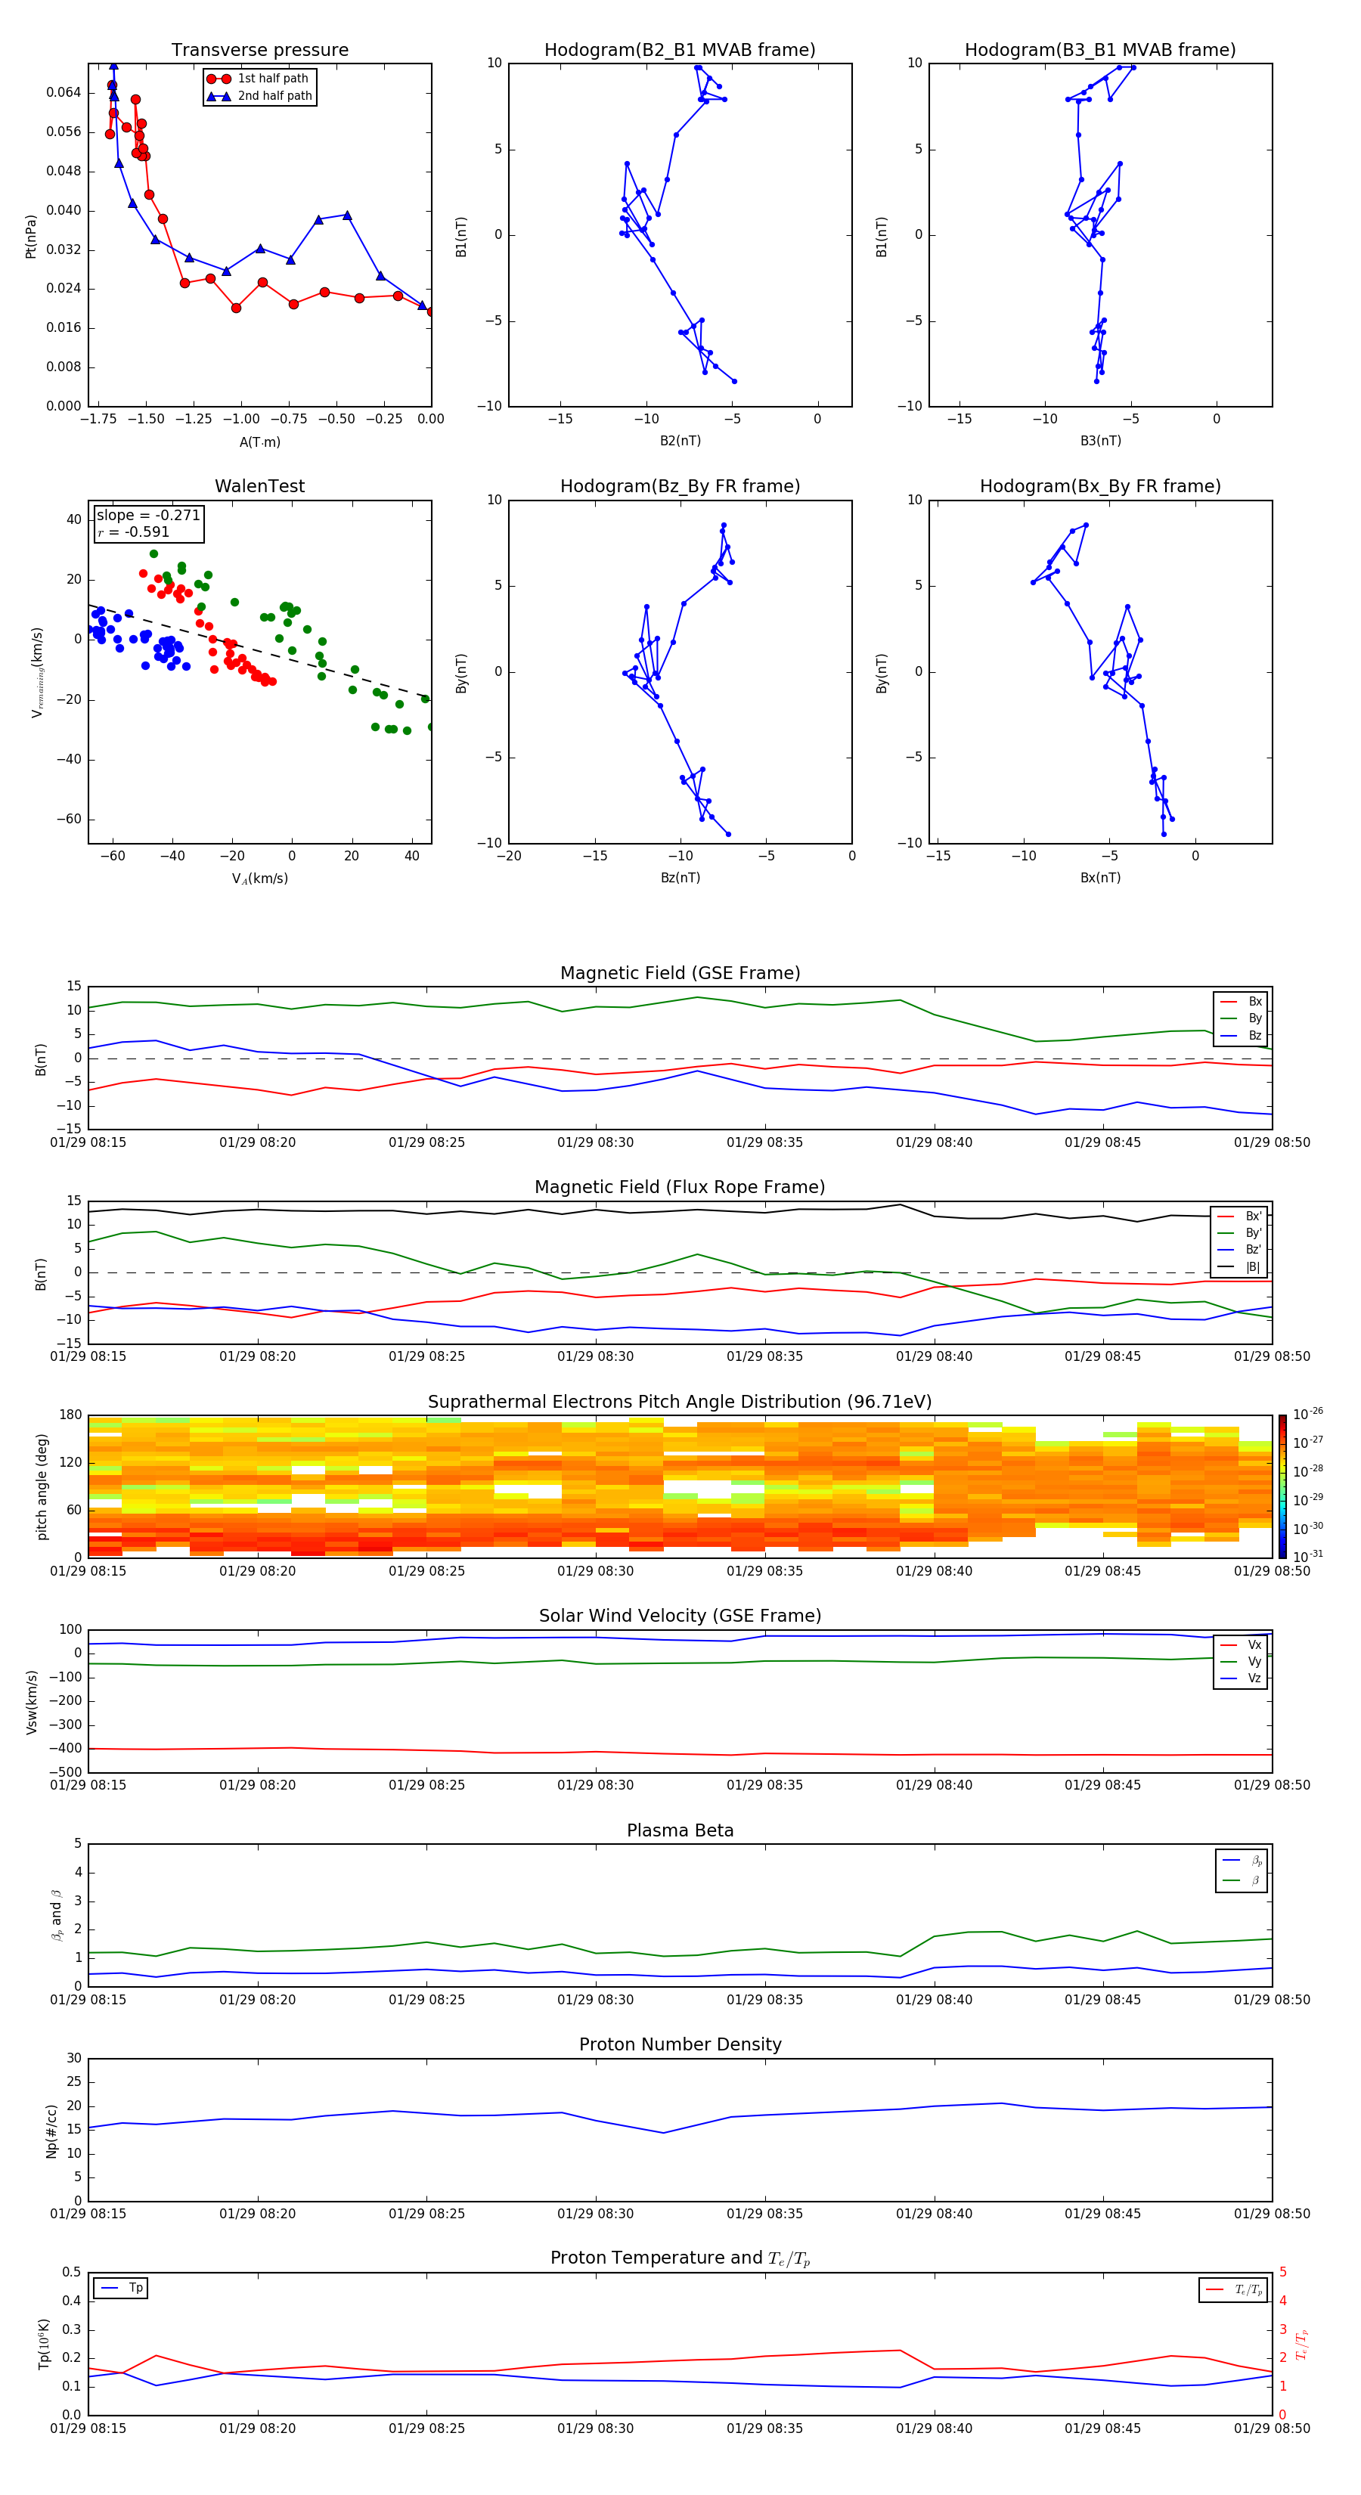The image size is (1361, 2495).
Task: Click the "Bz(nT)" x-axis label
Action: pyautogui.click(x=680, y=878)
